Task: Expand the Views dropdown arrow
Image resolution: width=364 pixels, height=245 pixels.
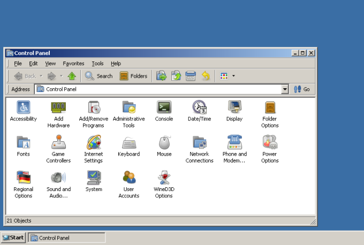Action: (233, 76)
